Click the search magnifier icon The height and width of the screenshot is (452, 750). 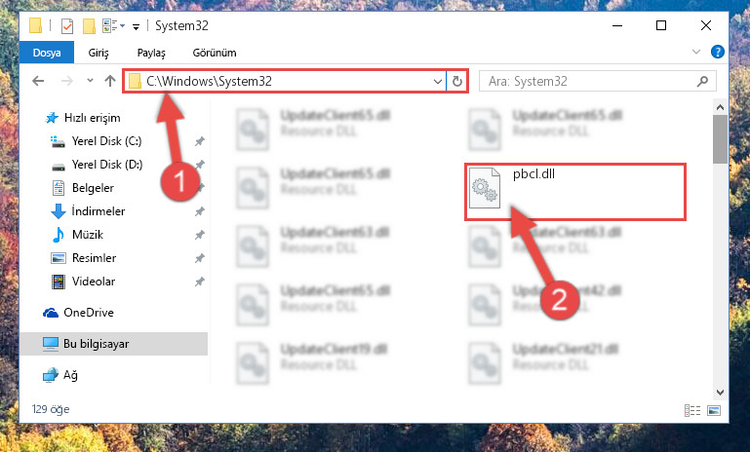click(x=702, y=81)
